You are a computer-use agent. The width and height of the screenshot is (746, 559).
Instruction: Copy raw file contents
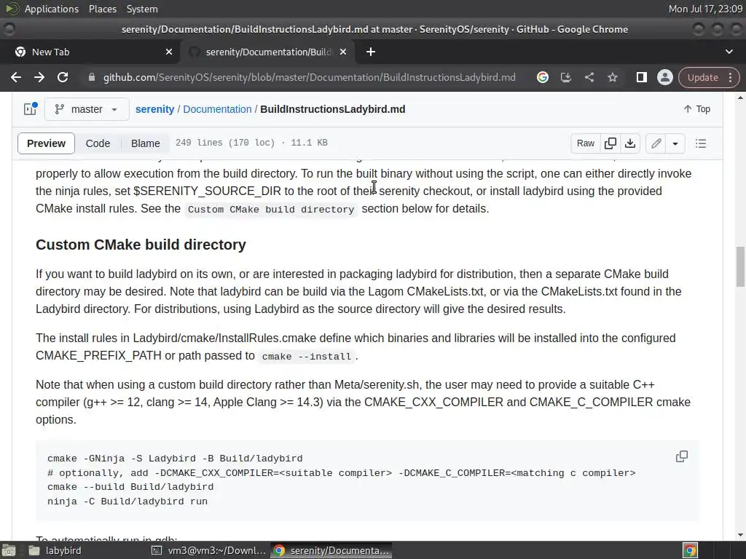[610, 143]
